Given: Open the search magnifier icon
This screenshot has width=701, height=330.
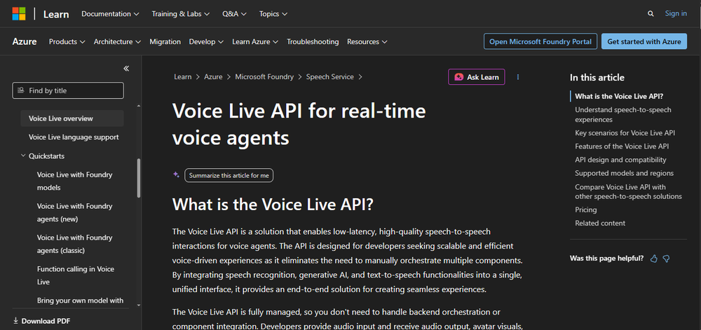Looking at the screenshot, I should pos(651,14).
